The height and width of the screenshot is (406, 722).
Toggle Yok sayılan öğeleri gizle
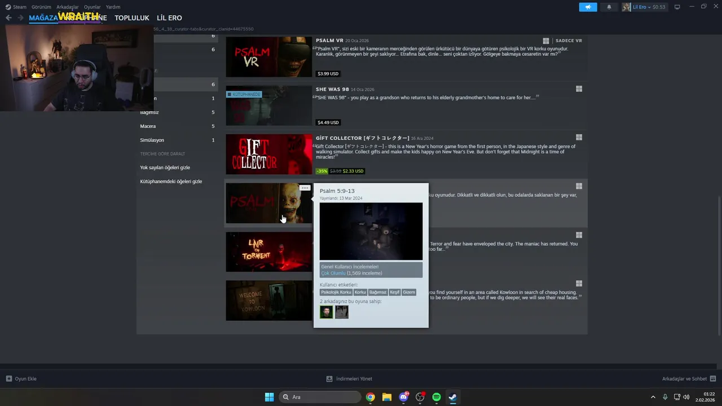coord(165,167)
